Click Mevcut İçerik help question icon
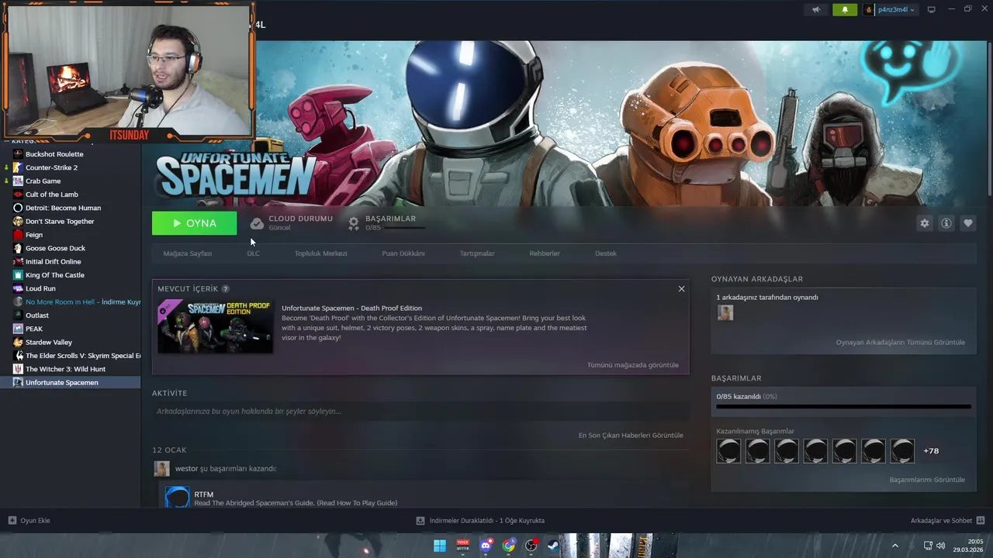The height and width of the screenshot is (558, 993). 226,289
